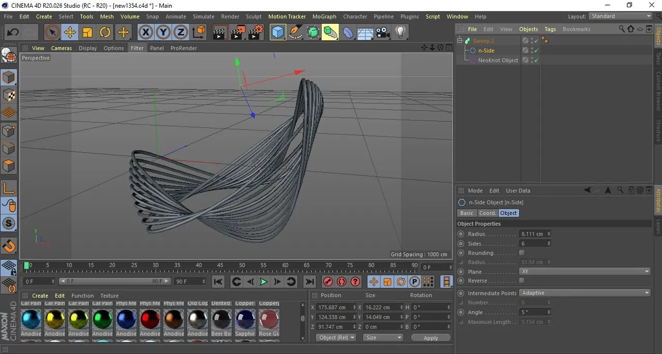The height and width of the screenshot is (354, 662).
Task: Click the Apply button
Action: tap(431, 337)
